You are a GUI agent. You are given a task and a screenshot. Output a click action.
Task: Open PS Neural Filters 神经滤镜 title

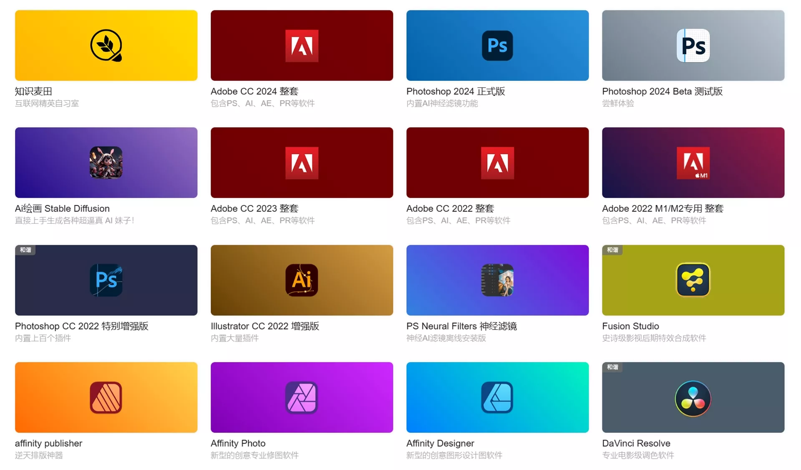461,326
